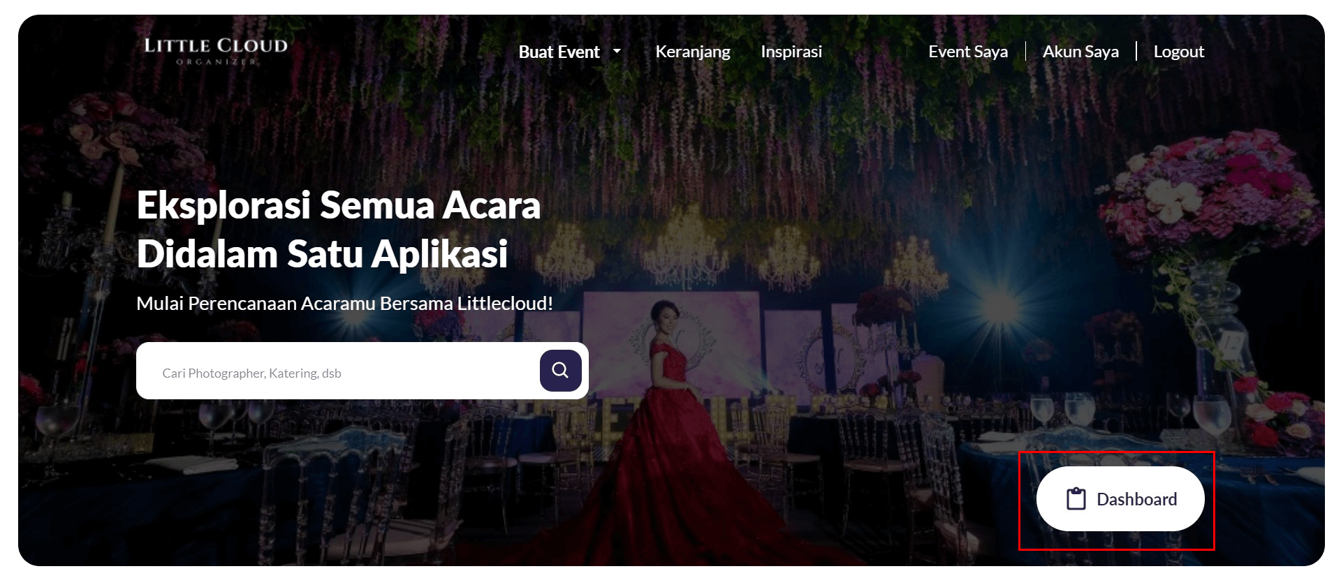
Task: Click the ORGANIZER text beneath the logo
Action: (216, 62)
